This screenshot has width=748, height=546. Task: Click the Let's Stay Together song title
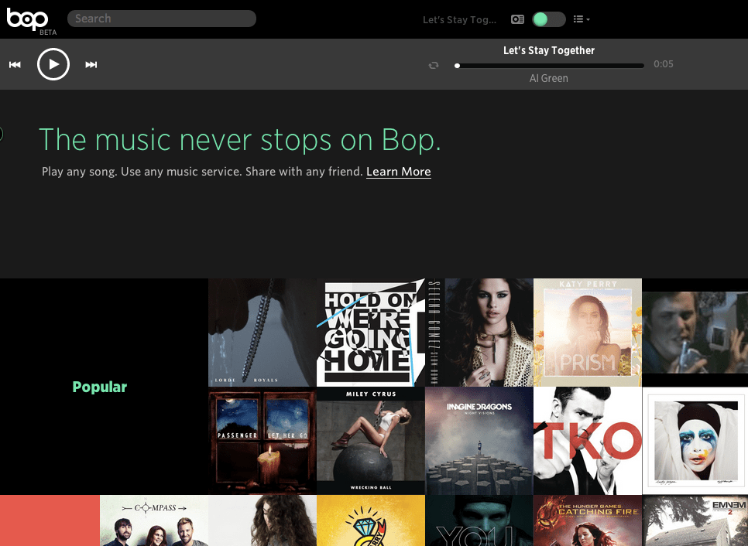pos(548,50)
